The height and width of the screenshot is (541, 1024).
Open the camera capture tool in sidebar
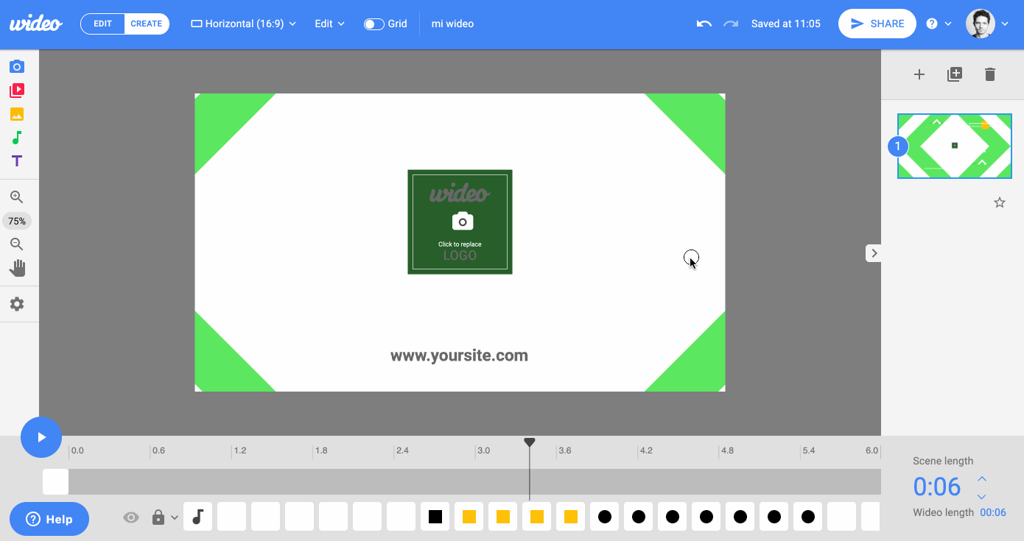pyautogui.click(x=17, y=67)
